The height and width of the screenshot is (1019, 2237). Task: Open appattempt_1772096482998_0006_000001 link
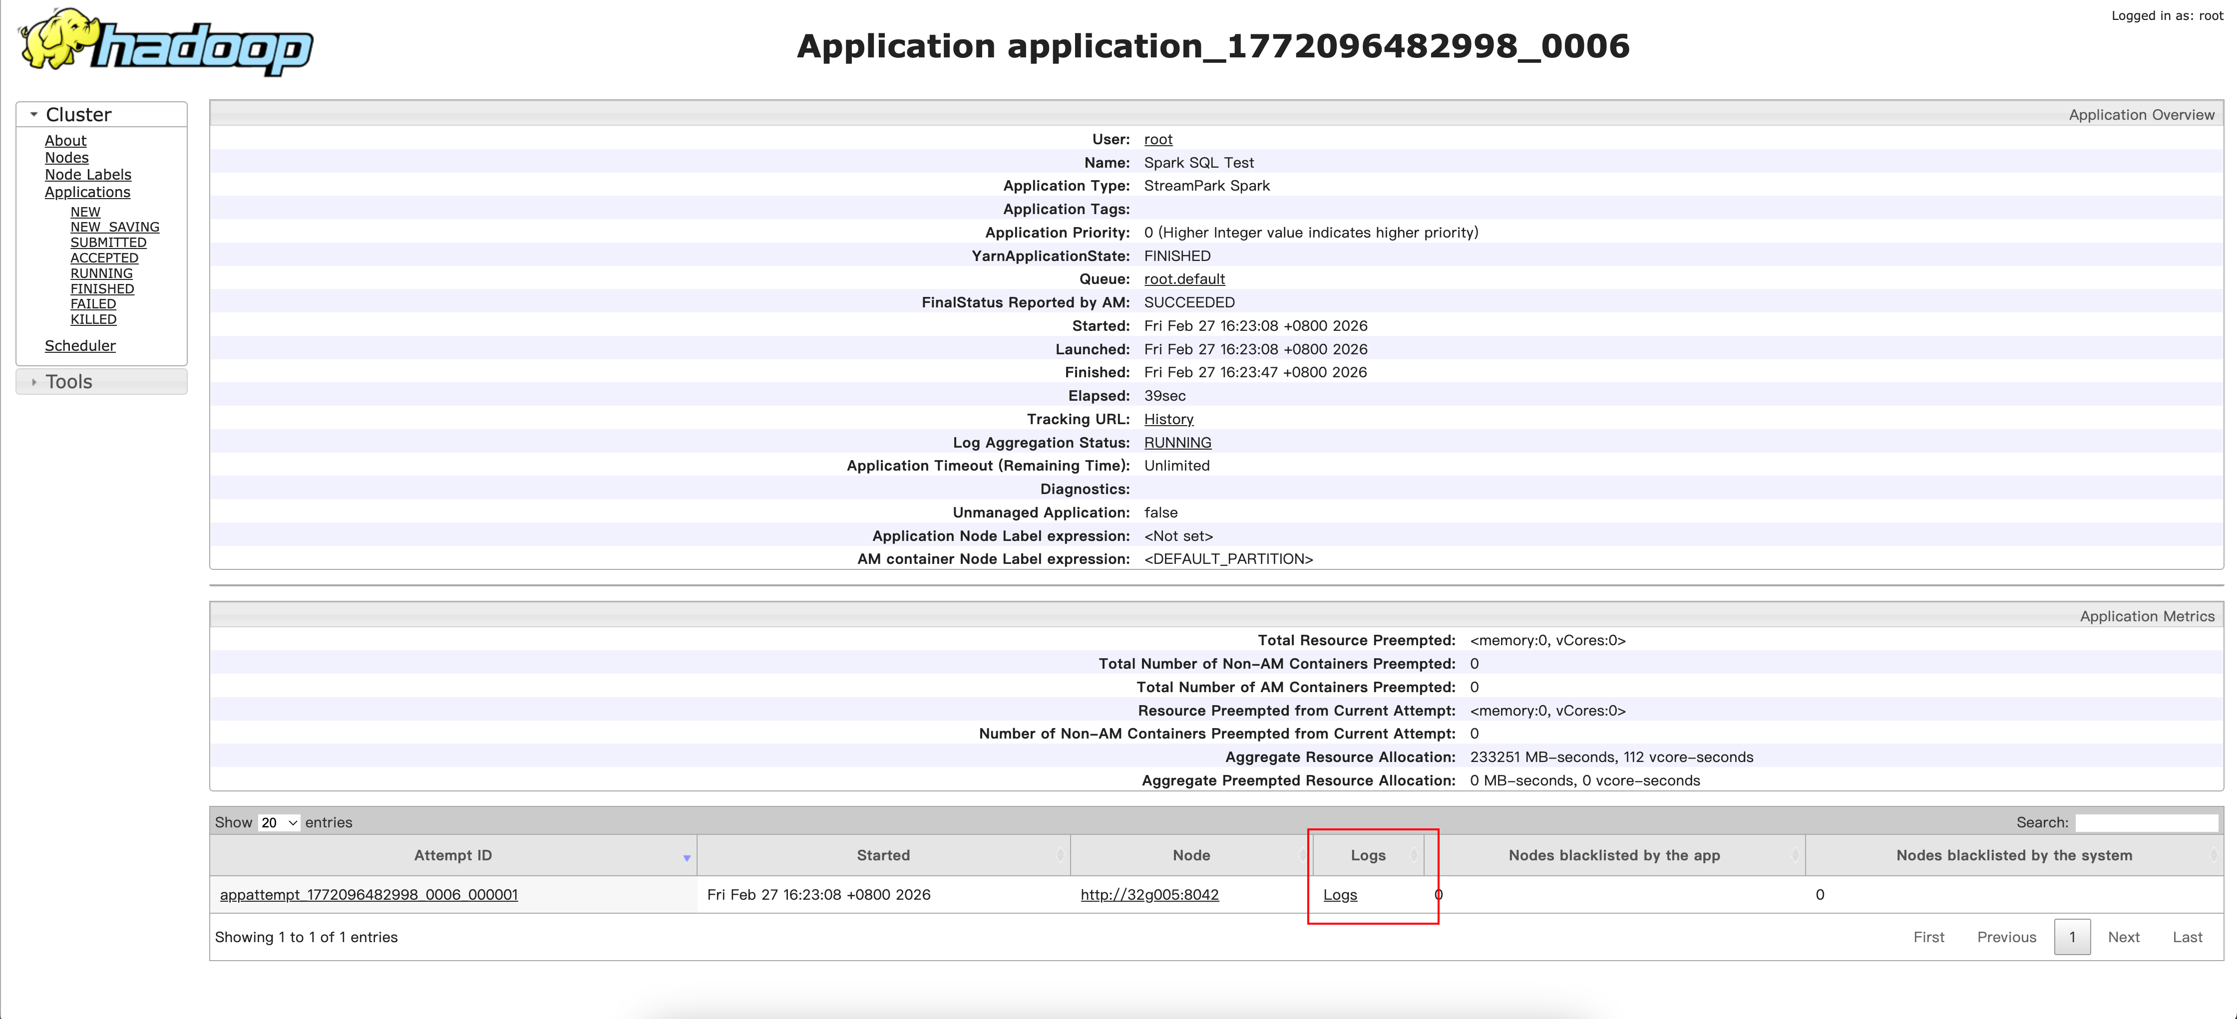point(368,895)
